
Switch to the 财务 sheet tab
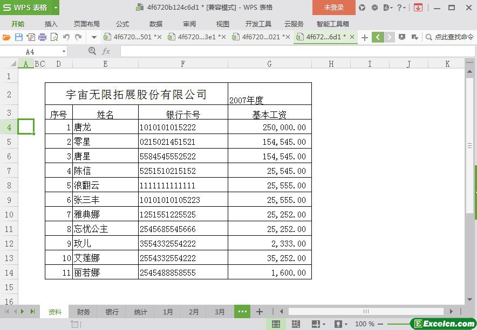point(84,312)
